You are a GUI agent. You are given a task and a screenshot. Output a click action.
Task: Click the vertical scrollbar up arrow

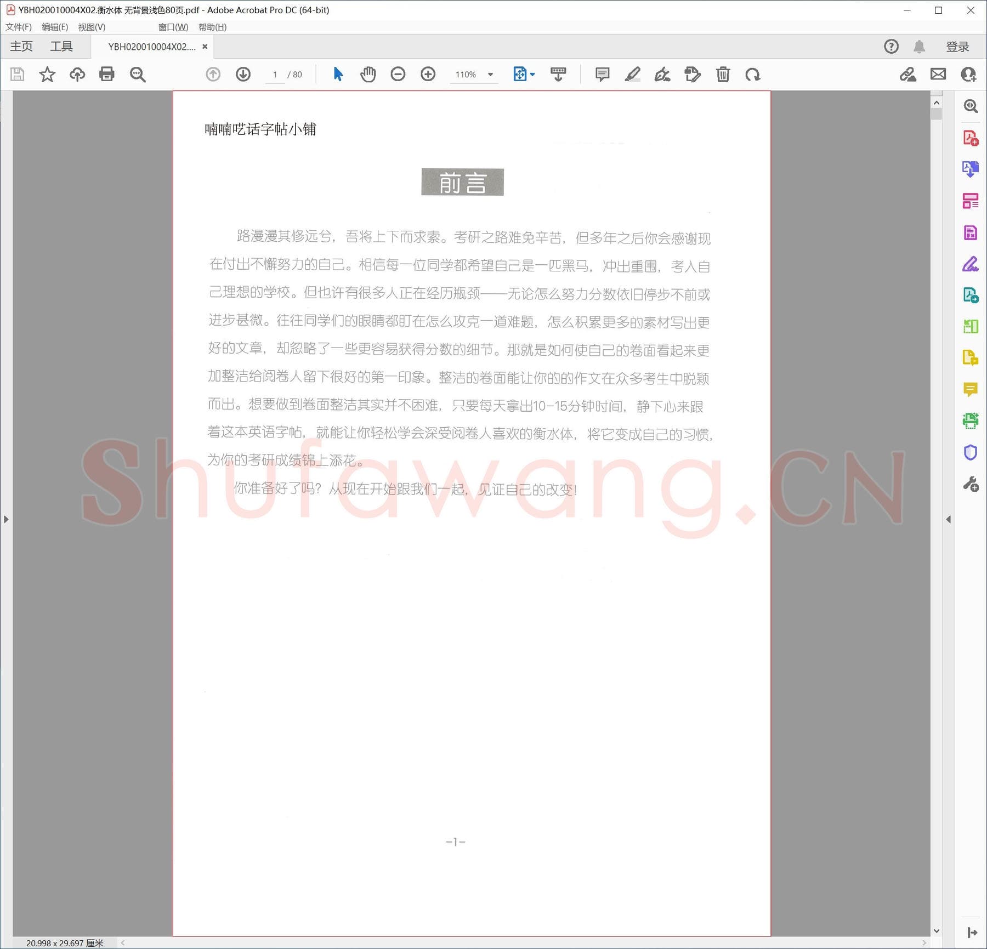click(x=937, y=103)
